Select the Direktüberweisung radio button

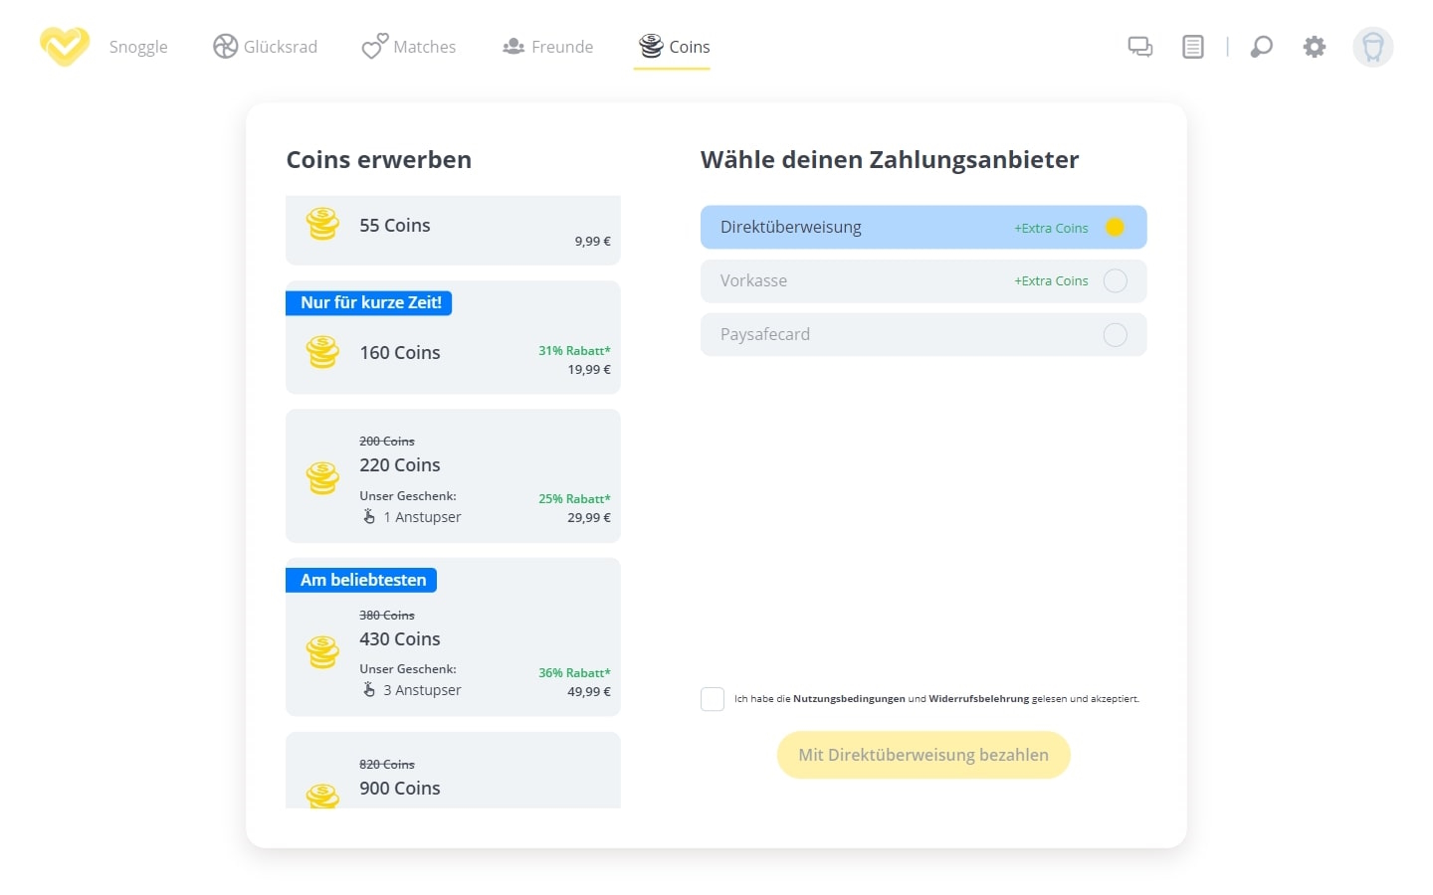click(x=1115, y=227)
